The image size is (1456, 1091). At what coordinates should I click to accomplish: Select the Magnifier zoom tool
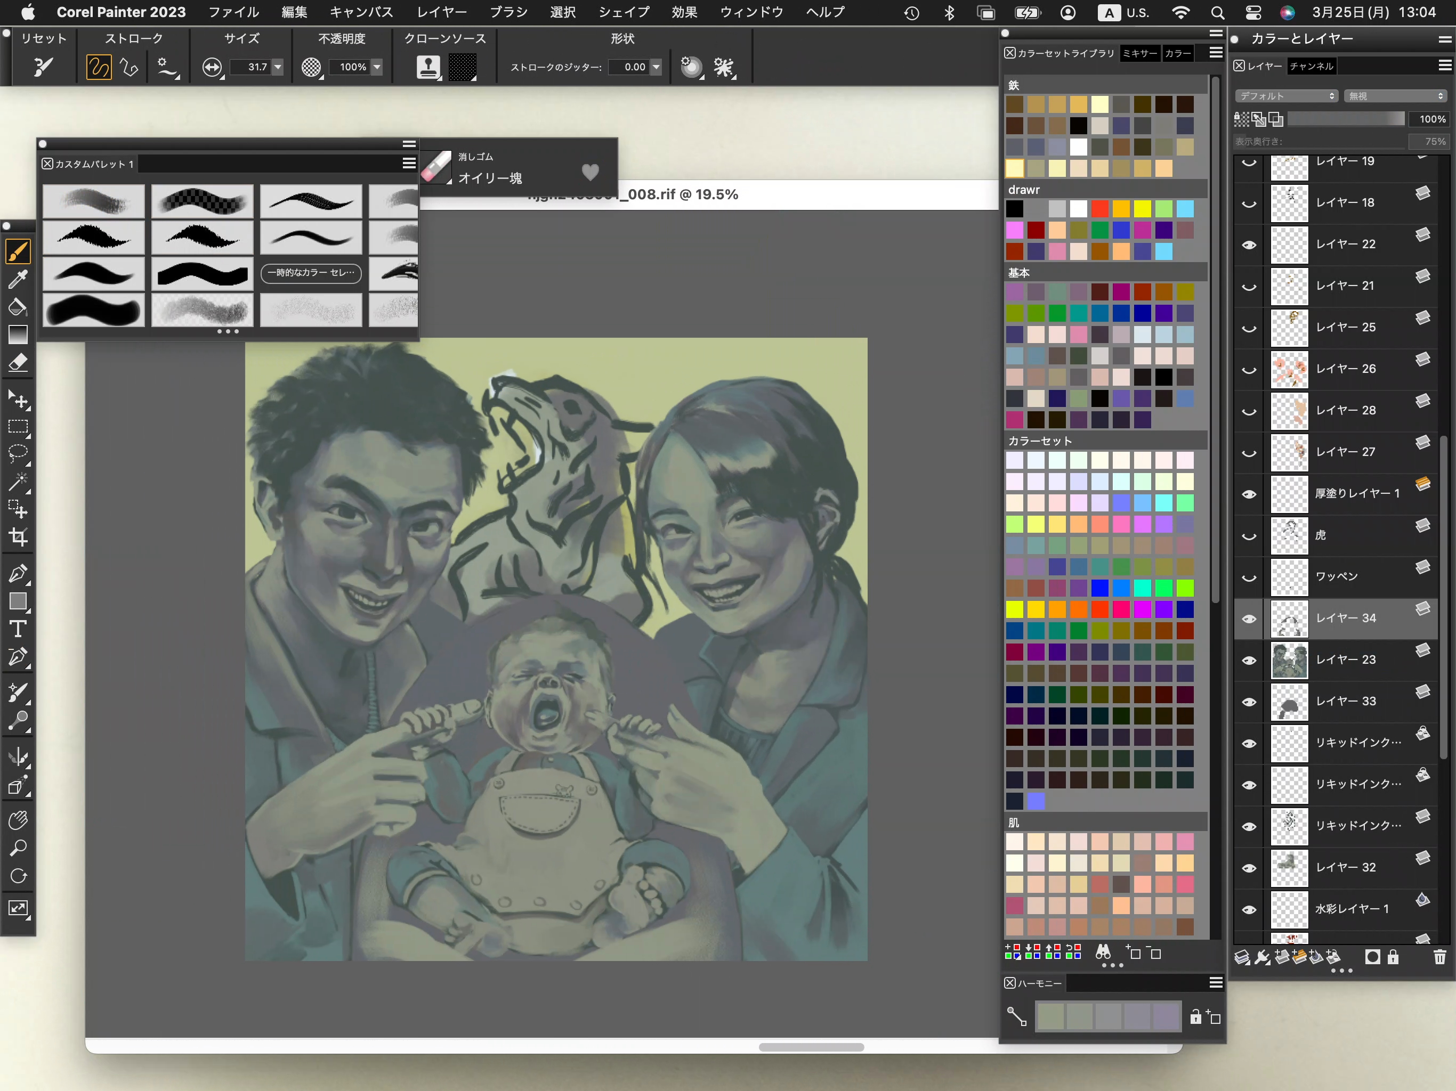[x=18, y=848]
